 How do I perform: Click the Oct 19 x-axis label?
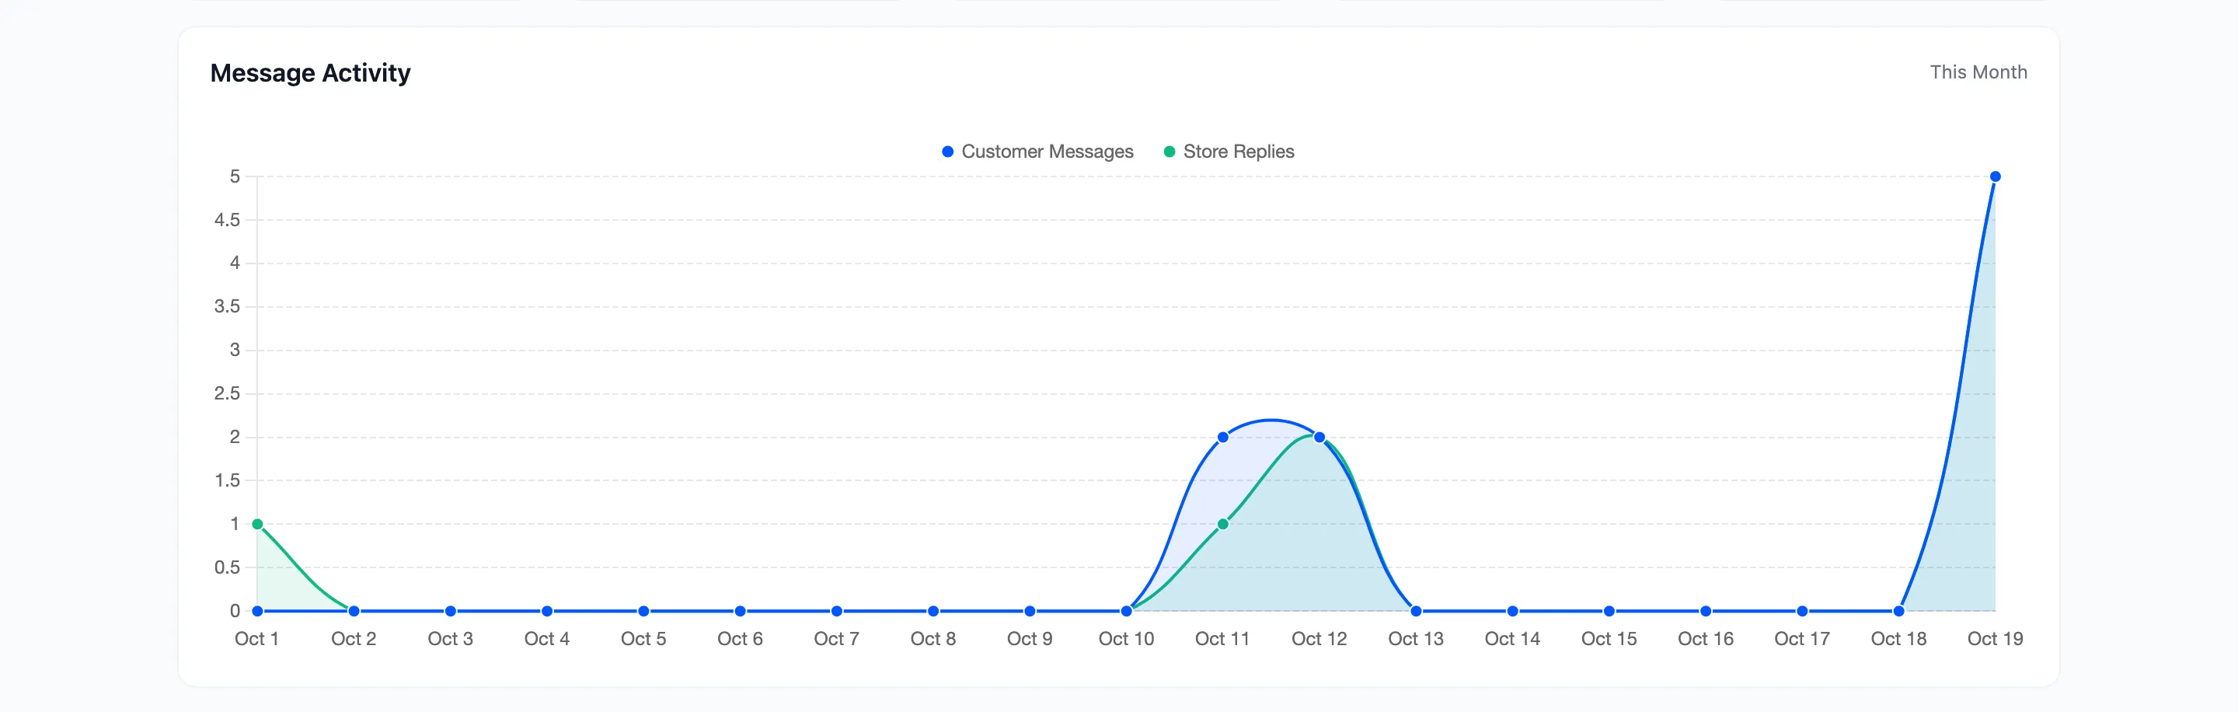click(x=1995, y=639)
